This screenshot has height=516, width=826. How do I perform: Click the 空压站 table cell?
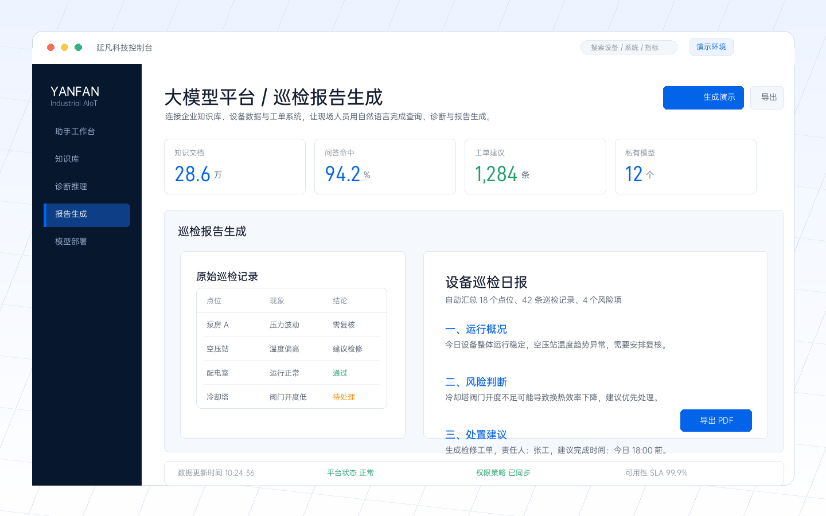[217, 349]
